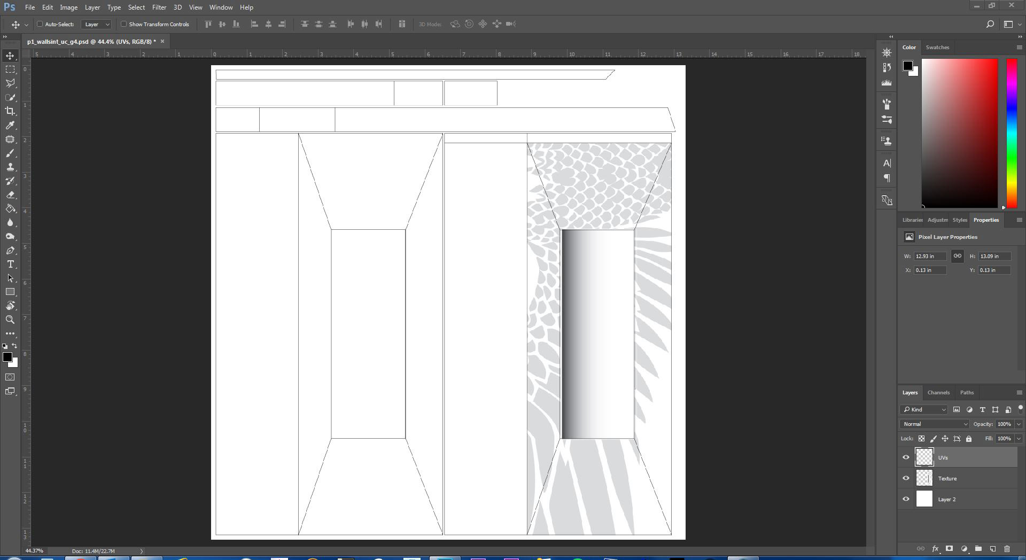1026x560 pixels.
Task: Select the Paint Bucket tool
Action: pos(10,209)
